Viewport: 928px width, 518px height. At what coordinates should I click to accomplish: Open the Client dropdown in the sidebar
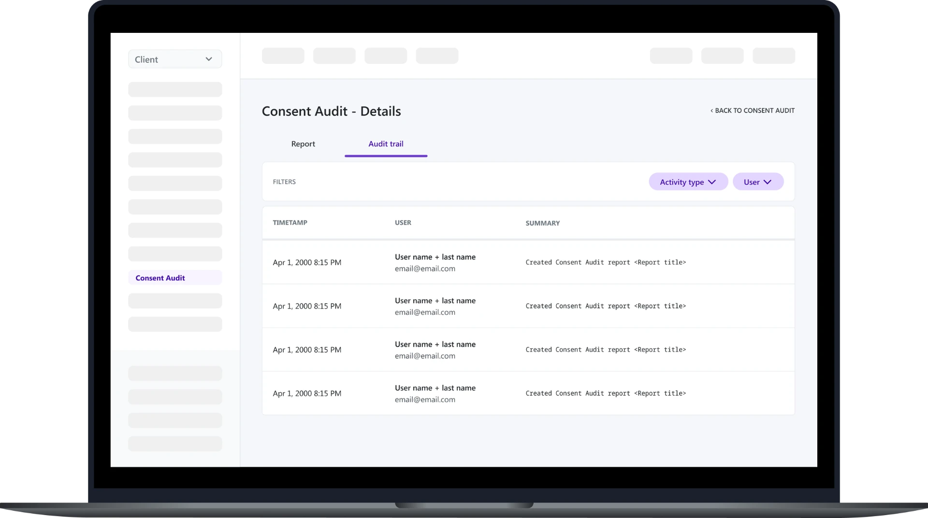tap(175, 59)
